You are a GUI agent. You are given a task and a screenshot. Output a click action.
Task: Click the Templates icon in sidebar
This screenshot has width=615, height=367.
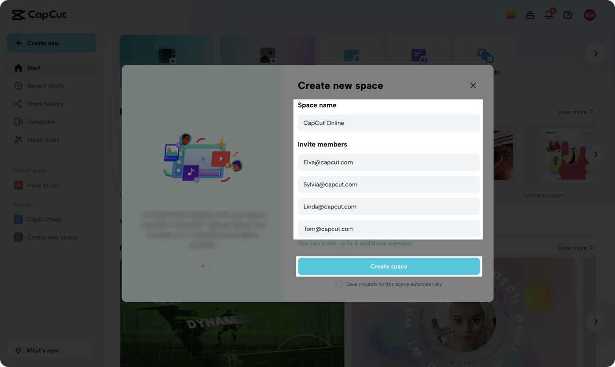click(18, 122)
